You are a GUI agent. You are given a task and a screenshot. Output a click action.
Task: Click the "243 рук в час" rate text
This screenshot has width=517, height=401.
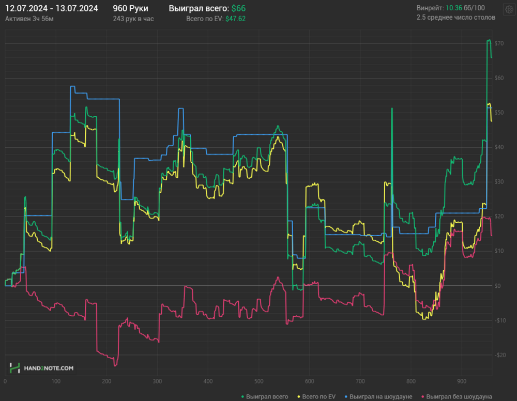[x=133, y=19]
